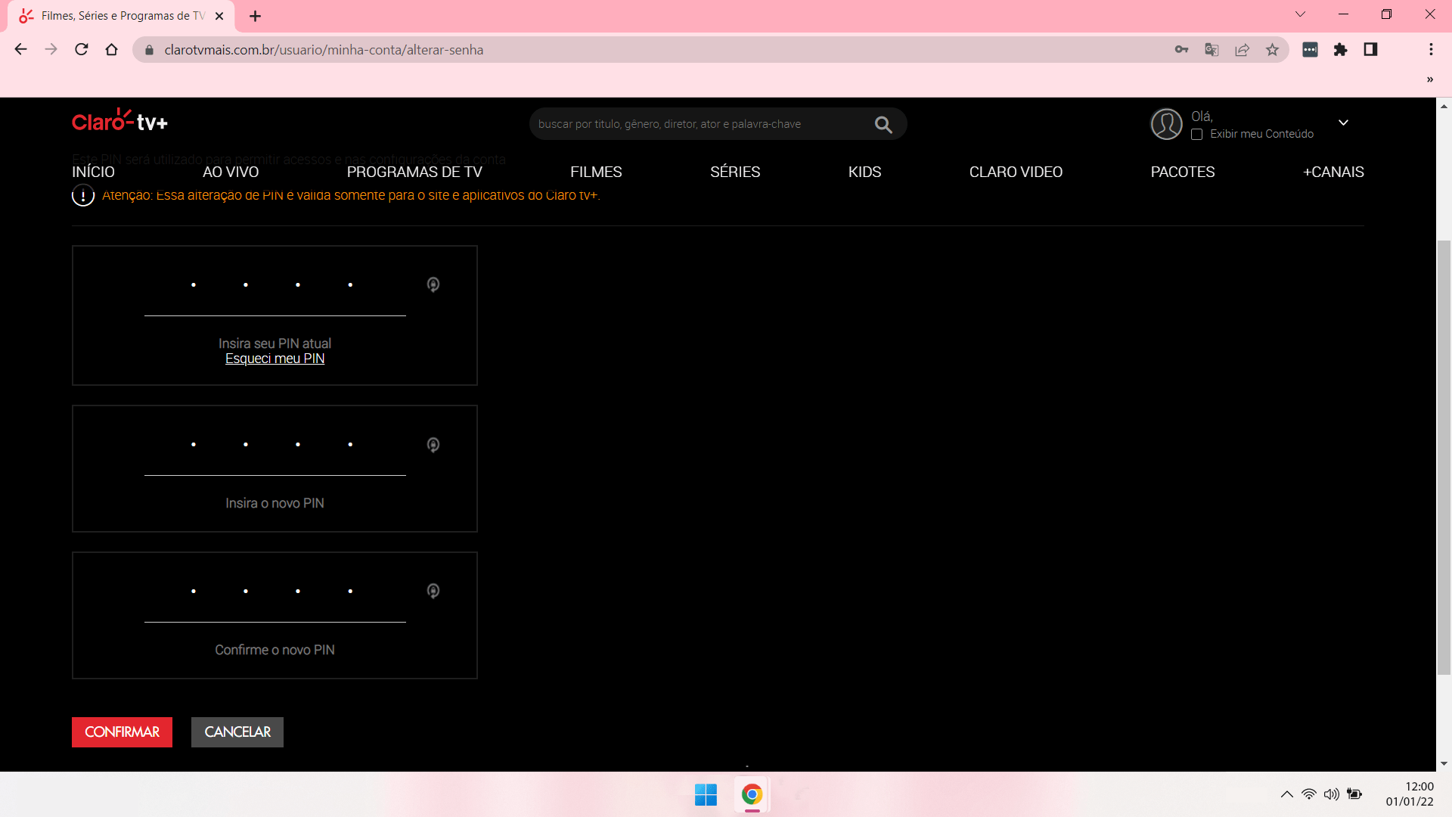The image size is (1452, 817).
Task: Open saved passwords key icon
Action: click(1181, 49)
